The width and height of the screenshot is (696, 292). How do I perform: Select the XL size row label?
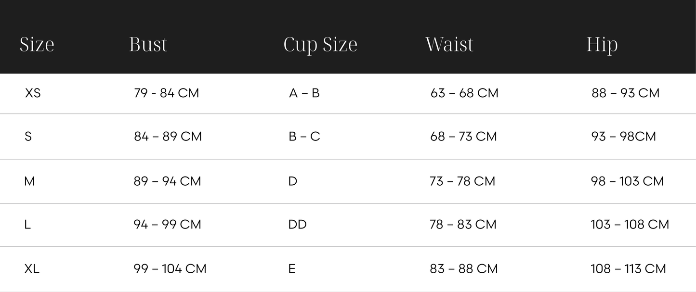click(32, 269)
